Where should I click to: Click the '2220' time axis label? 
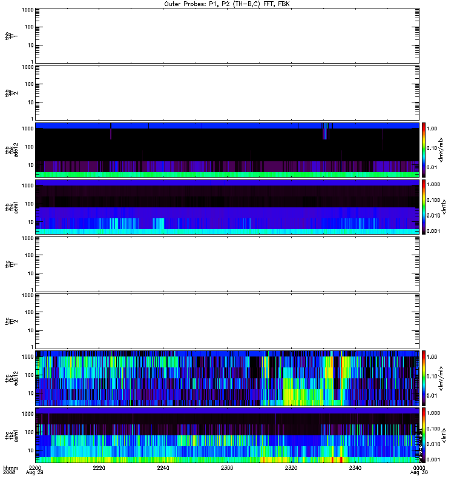[x=99, y=467]
